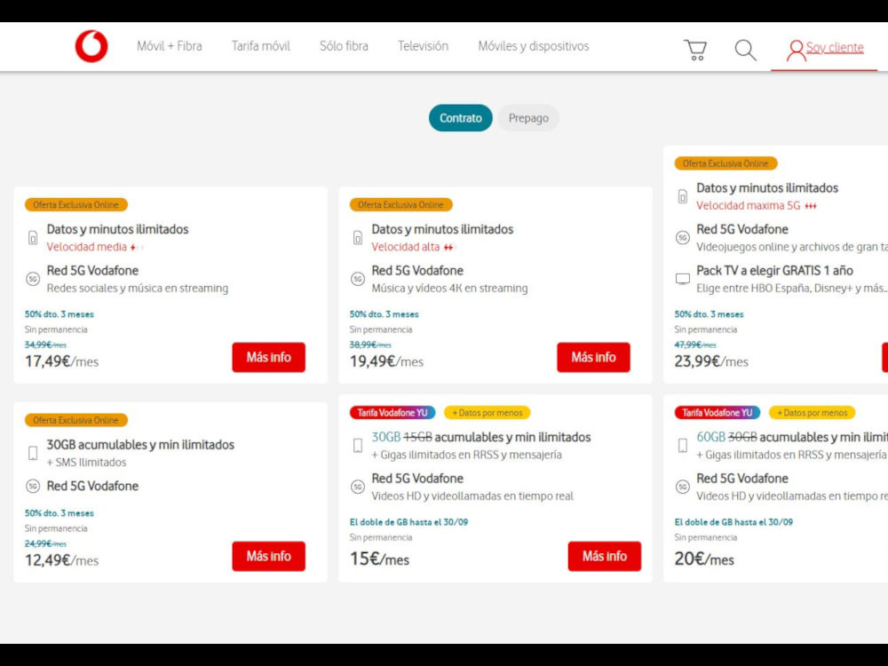Screen dimensions: 888x666
Task: Click Sin permanencia in 19,49€ card
Action: click(x=381, y=329)
